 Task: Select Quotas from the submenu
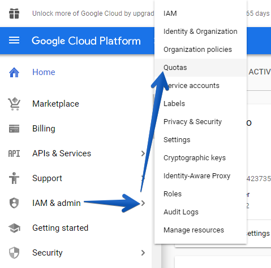[x=200, y=68]
